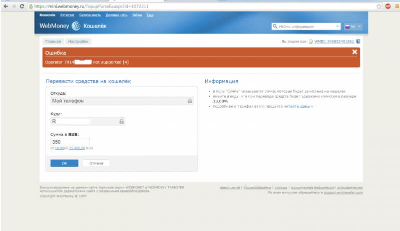Click the Сумма в RUB label
The width and height of the screenshot is (400, 231).
click(65, 134)
